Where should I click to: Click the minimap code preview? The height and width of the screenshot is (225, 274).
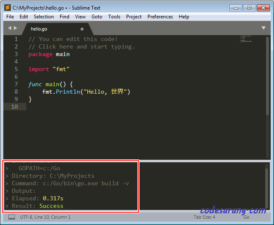246,39
